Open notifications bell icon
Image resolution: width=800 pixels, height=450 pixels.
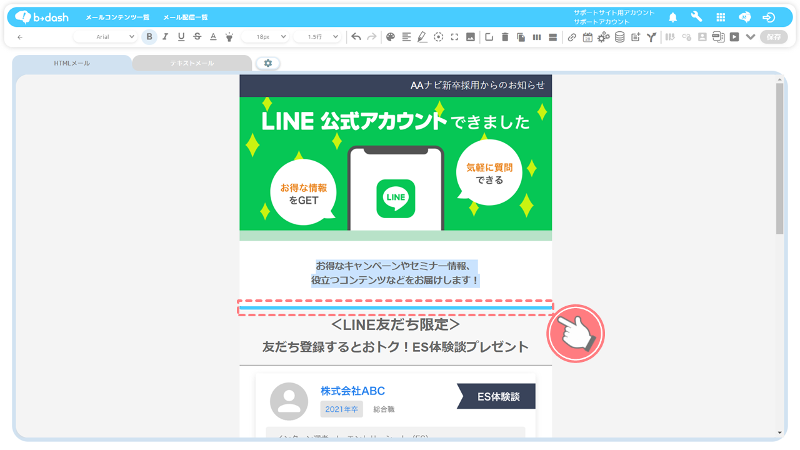pos(673,17)
